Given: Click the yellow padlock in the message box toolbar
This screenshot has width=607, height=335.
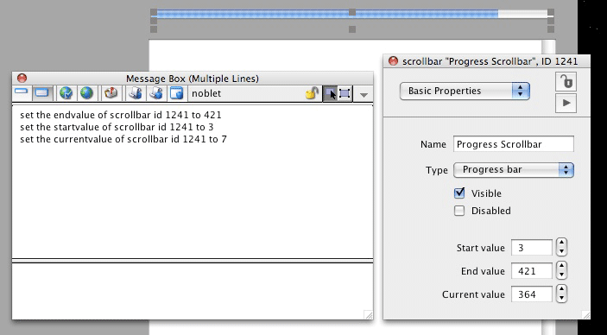Looking at the screenshot, I should pyautogui.click(x=312, y=93).
